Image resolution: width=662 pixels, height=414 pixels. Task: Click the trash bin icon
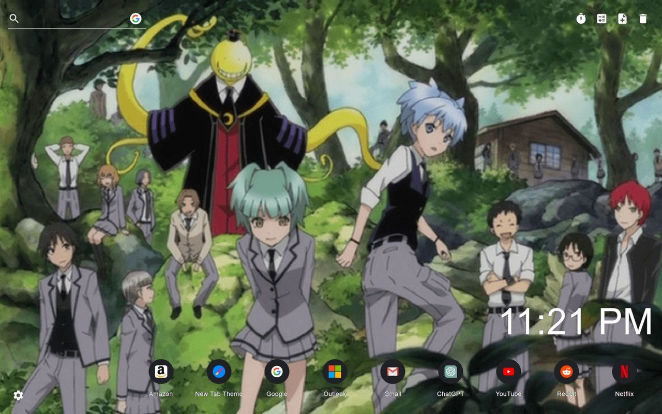[x=643, y=19]
